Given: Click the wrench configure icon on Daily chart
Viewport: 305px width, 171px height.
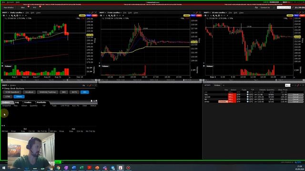Looking at the screenshot, I should click(x=92, y=13).
